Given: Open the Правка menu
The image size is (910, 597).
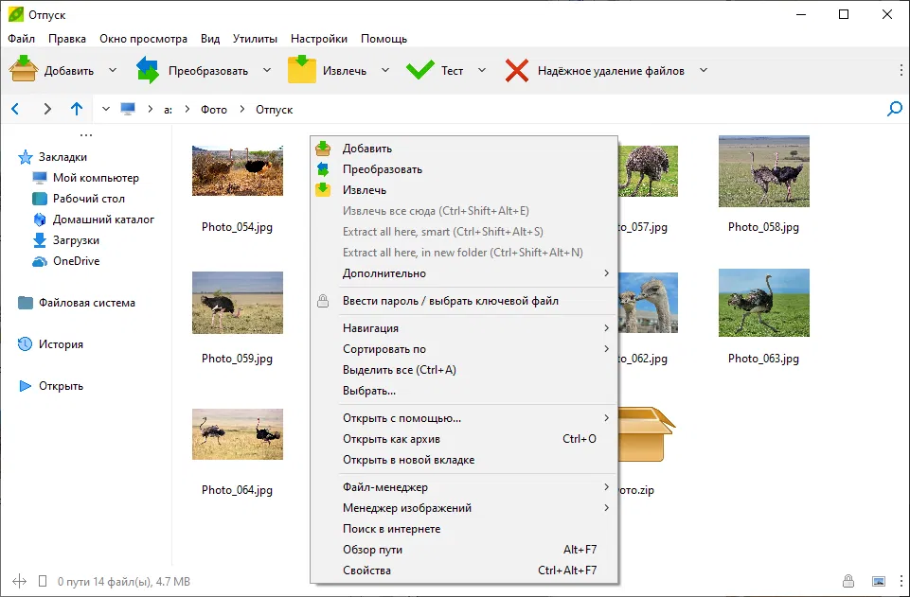Looking at the screenshot, I should pos(67,39).
